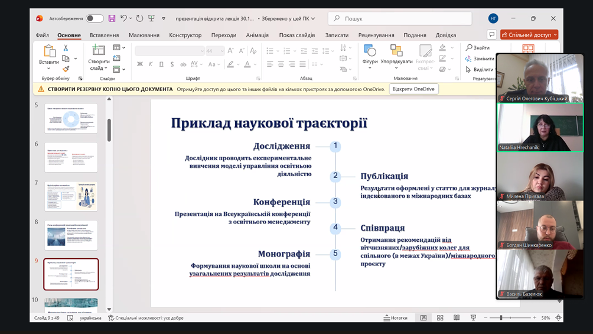Switch to Slide Sorter view icon
Image resolution: width=593 pixels, height=334 pixels.
point(440,318)
